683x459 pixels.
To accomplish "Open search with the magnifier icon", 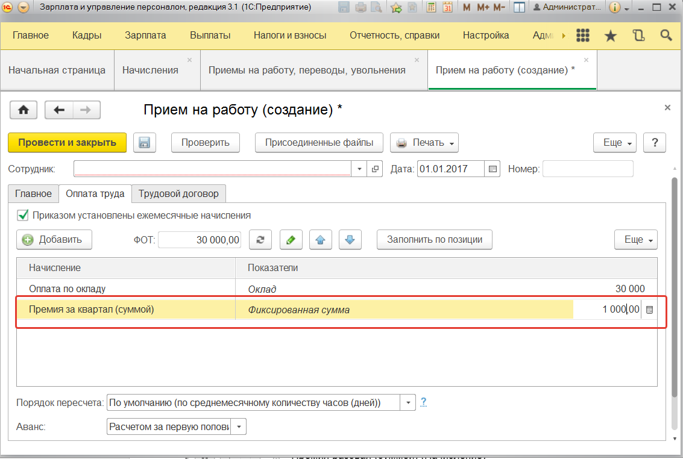I will tap(666, 36).
